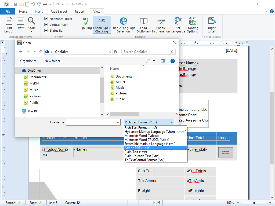Uncheck the Vertical Ruler checkbox
Screen dimensions: 275x206
(46, 25)
